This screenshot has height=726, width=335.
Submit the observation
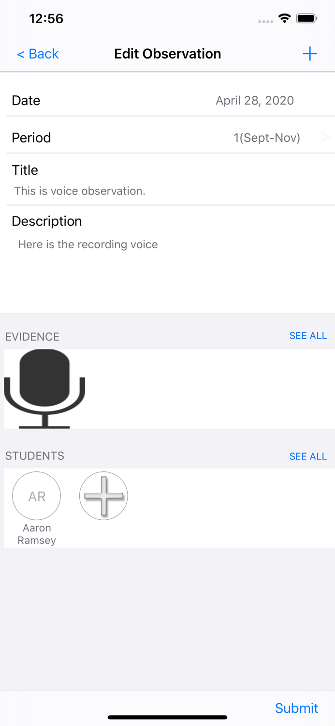click(296, 708)
